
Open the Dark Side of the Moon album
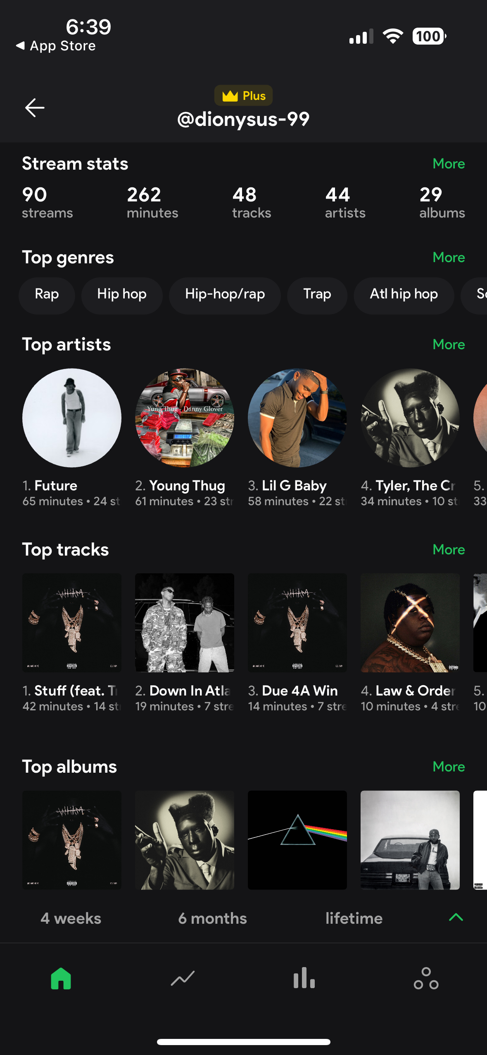click(297, 840)
